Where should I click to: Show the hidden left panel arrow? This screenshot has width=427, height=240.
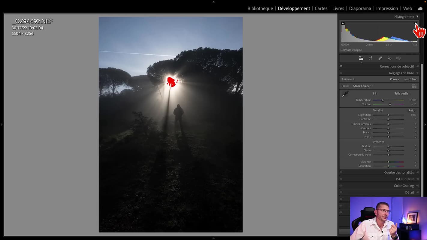pos(2,124)
